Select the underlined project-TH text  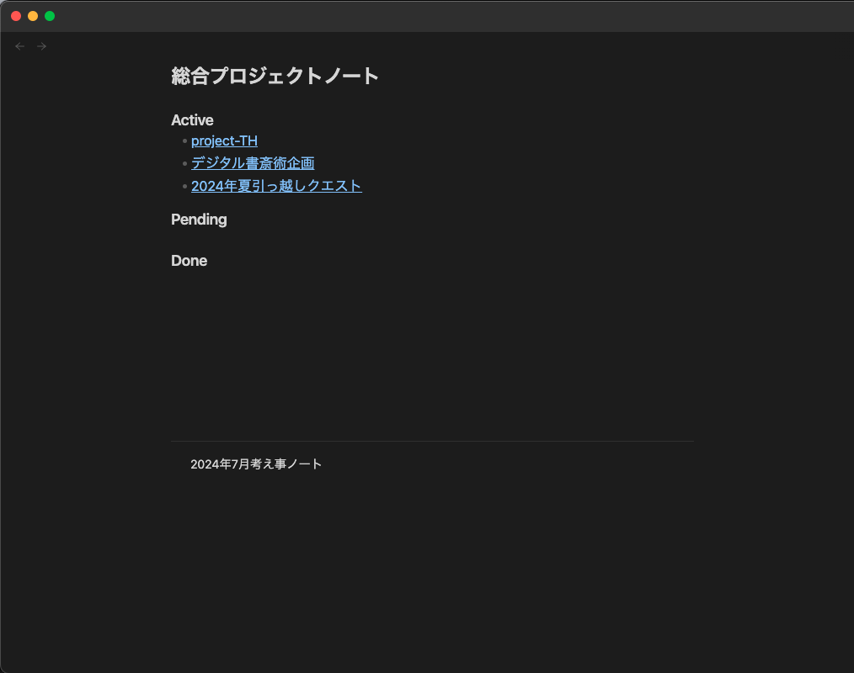tap(223, 140)
